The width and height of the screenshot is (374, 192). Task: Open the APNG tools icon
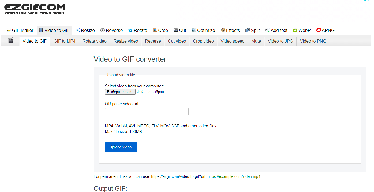click(x=319, y=30)
